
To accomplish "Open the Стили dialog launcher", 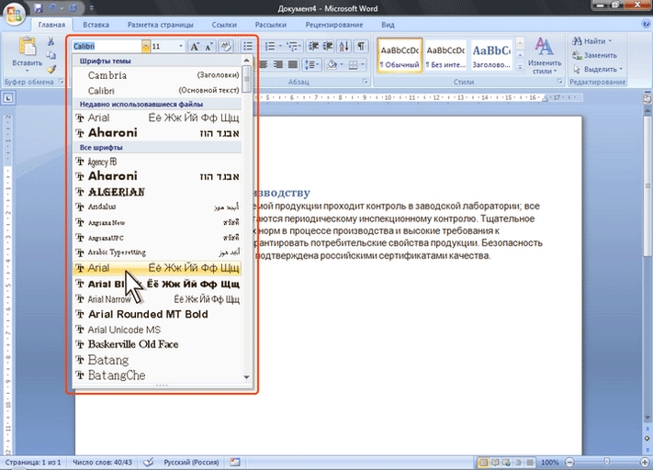I will (x=559, y=82).
